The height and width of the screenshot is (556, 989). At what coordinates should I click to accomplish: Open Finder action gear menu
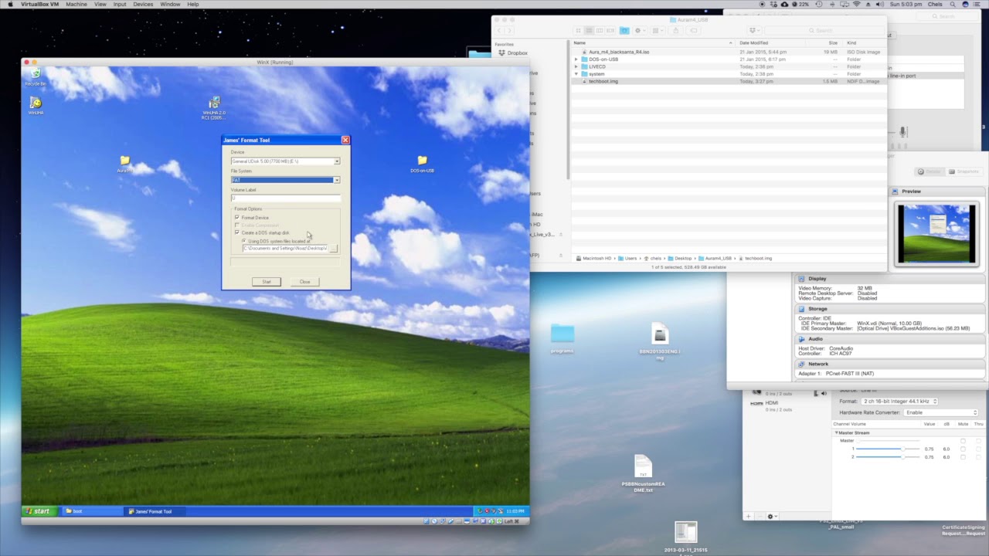click(x=639, y=30)
